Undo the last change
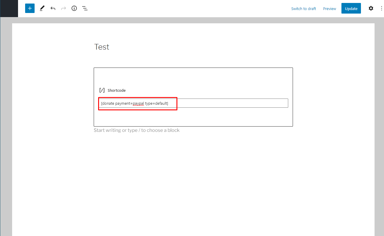This screenshot has height=236, width=384. point(53,8)
